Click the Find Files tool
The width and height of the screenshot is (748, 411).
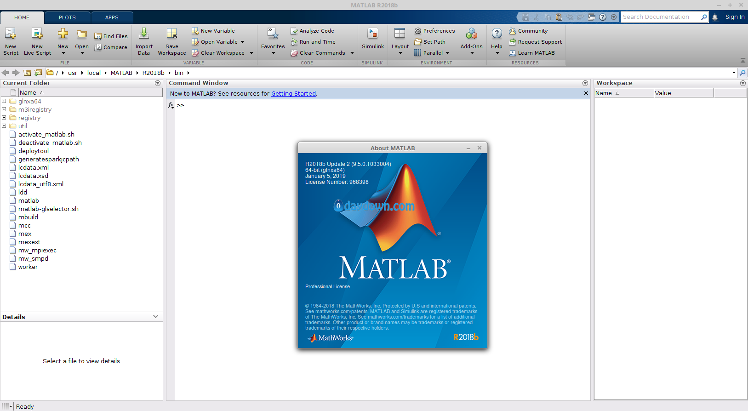tap(111, 36)
